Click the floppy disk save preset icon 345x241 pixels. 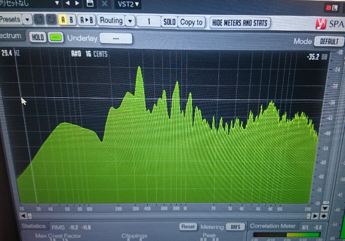(x=90, y=3)
